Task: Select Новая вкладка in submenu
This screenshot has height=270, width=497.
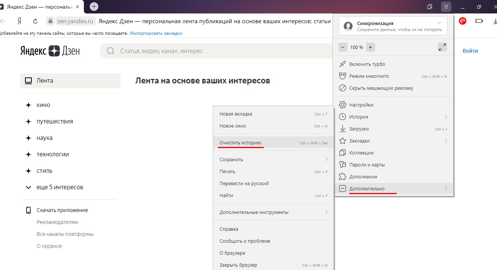Action: pos(273,114)
